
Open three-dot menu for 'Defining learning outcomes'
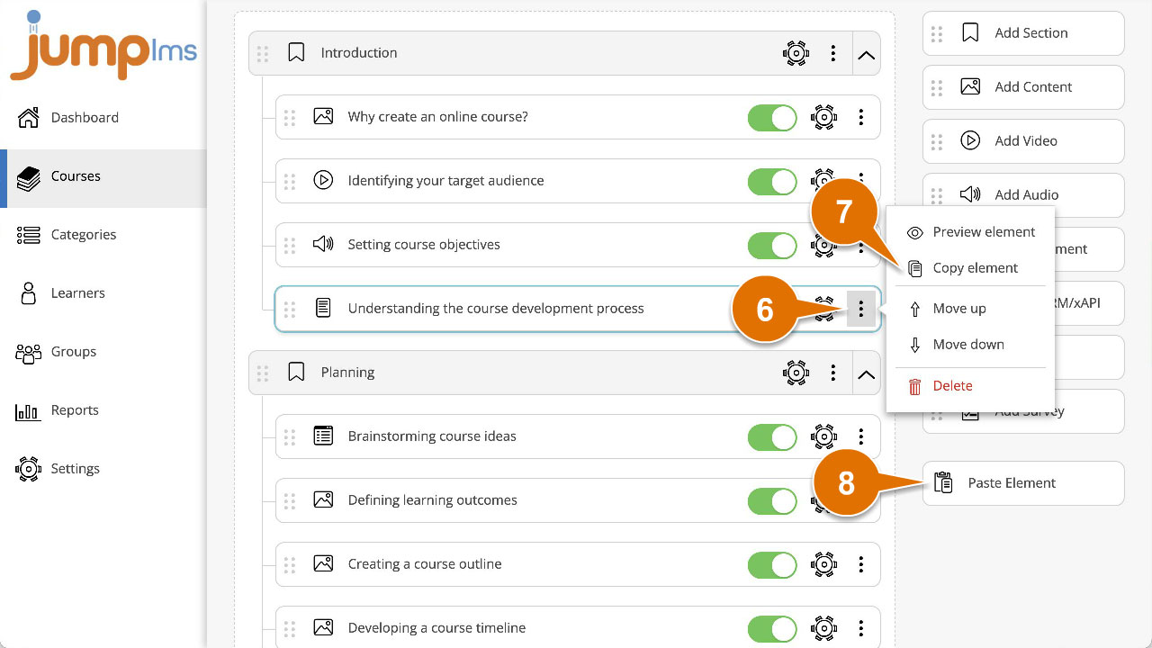(x=861, y=500)
